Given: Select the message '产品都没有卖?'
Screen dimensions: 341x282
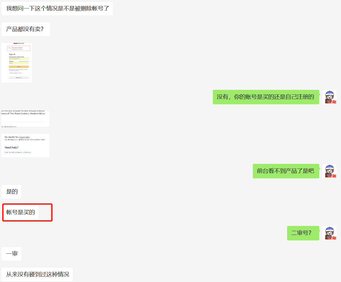Looking at the screenshot, I should tap(26, 29).
